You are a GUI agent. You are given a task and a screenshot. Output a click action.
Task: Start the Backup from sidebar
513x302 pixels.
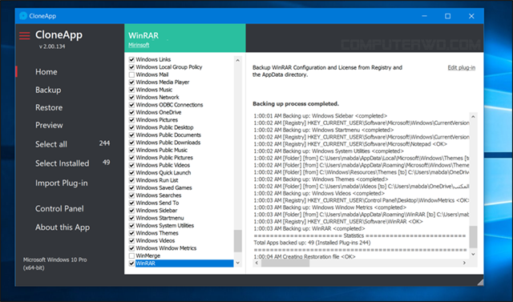[x=48, y=90]
